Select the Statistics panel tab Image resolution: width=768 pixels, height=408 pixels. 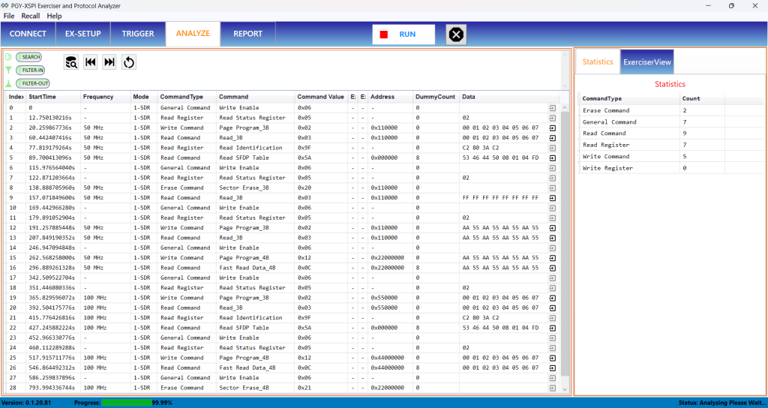598,61
